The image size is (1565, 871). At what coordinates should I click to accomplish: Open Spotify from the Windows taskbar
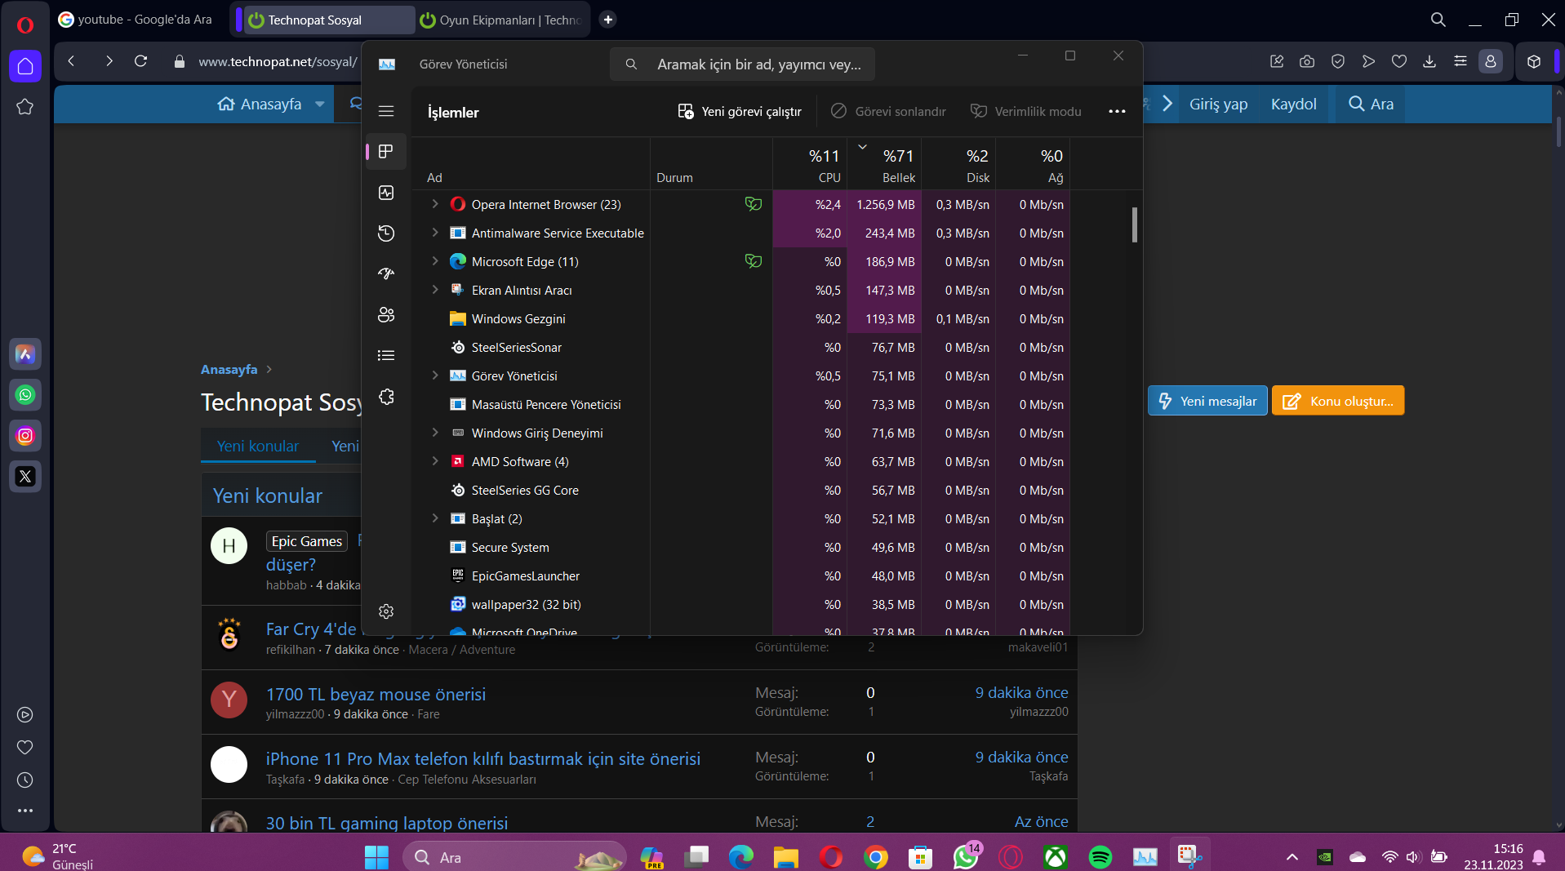click(1100, 857)
